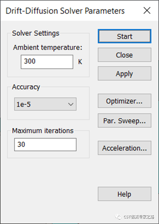Open the Optimizer... dialog
The height and width of the screenshot is (224, 159).
click(x=124, y=101)
